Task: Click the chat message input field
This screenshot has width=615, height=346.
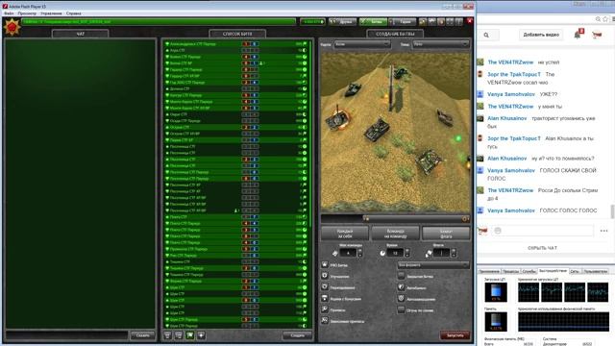Action: pos(66,335)
